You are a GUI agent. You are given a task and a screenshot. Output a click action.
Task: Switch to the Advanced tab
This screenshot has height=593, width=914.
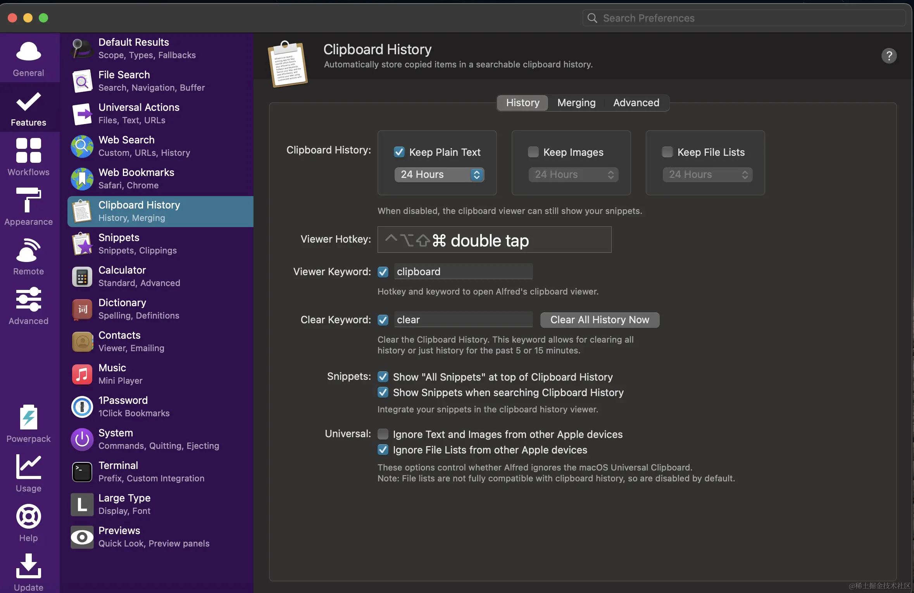(x=636, y=103)
